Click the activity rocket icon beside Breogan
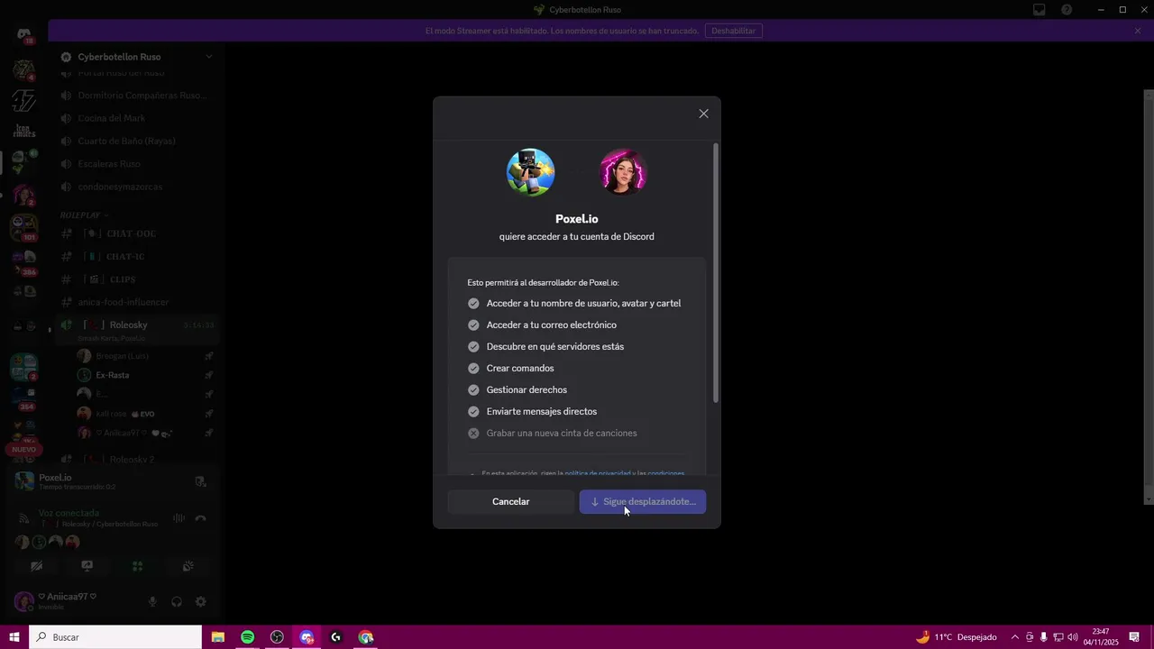The height and width of the screenshot is (649, 1154). click(208, 356)
